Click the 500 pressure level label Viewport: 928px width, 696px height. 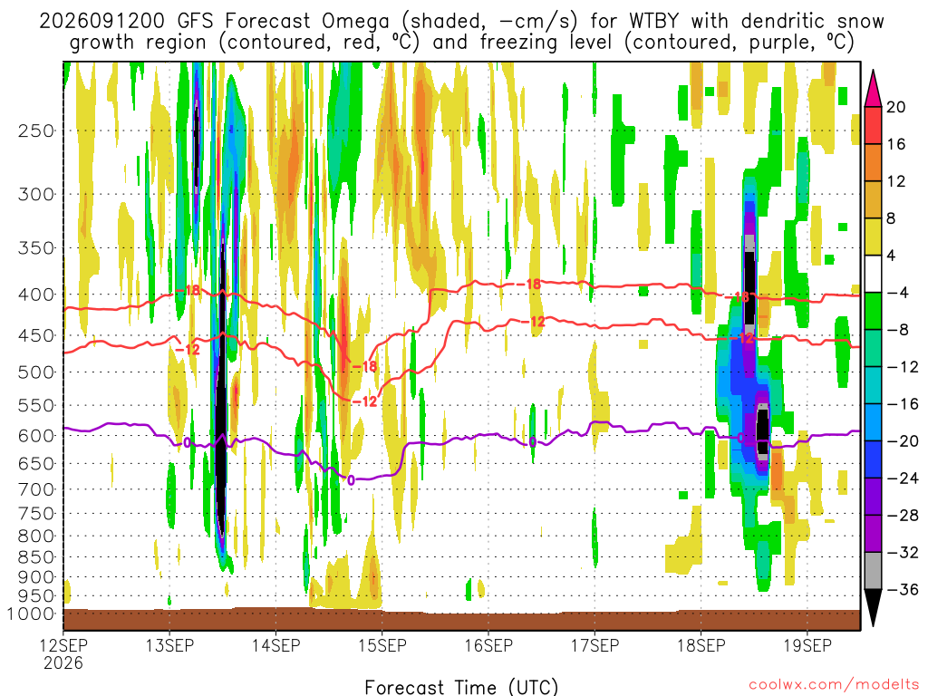36,372
